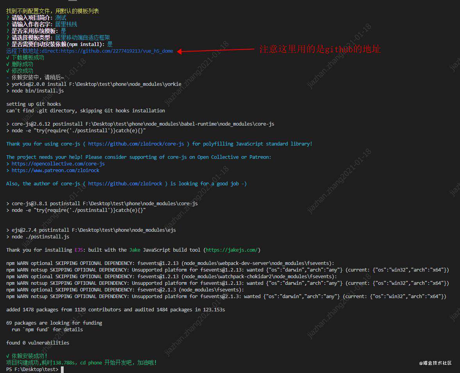This screenshot has width=460, height=373.
Task: Click the '删除成功' status line
Action: coord(20,64)
